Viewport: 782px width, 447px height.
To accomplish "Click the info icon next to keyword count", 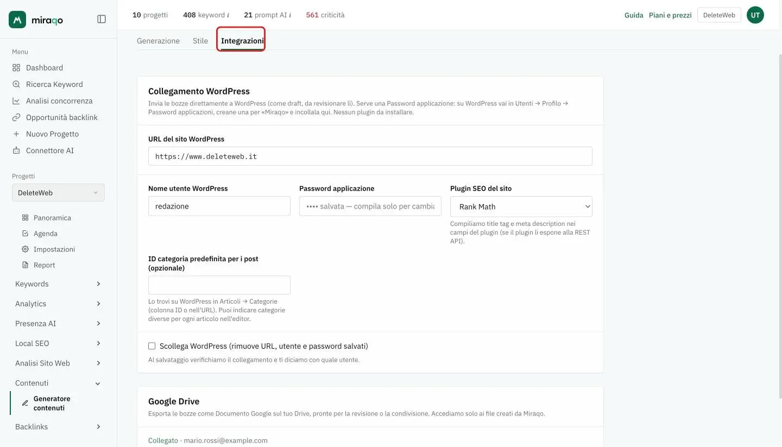I will pyautogui.click(x=228, y=15).
